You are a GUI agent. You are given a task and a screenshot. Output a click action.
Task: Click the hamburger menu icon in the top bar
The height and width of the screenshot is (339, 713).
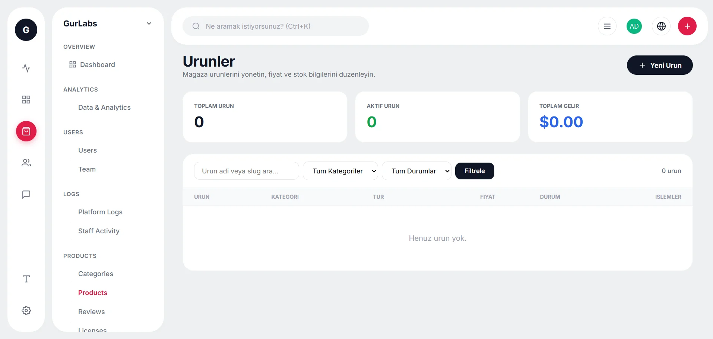(607, 26)
